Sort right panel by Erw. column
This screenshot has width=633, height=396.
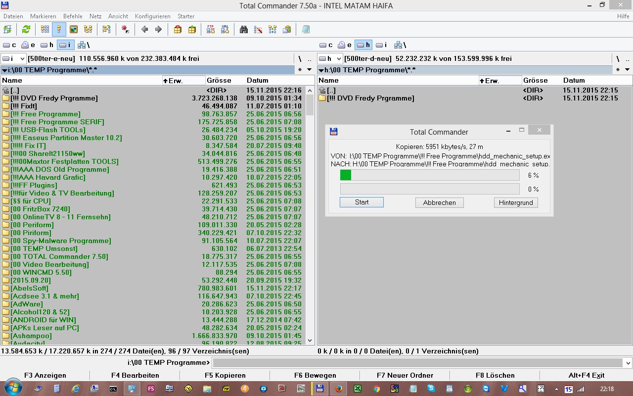tap(500, 80)
